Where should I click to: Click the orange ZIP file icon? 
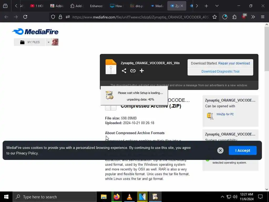(x=111, y=67)
